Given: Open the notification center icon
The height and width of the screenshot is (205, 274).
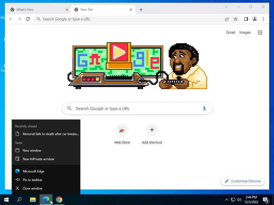Looking at the screenshot, I should pos(266,200).
